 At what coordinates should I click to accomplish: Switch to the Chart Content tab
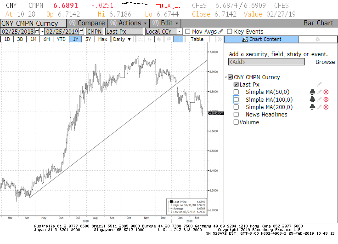261,40
